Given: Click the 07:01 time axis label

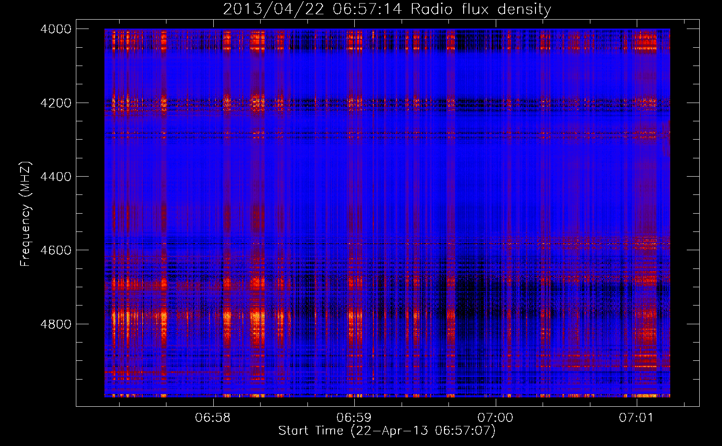Looking at the screenshot, I should pyautogui.click(x=636, y=418).
